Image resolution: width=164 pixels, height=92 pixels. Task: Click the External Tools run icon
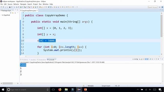29,7
